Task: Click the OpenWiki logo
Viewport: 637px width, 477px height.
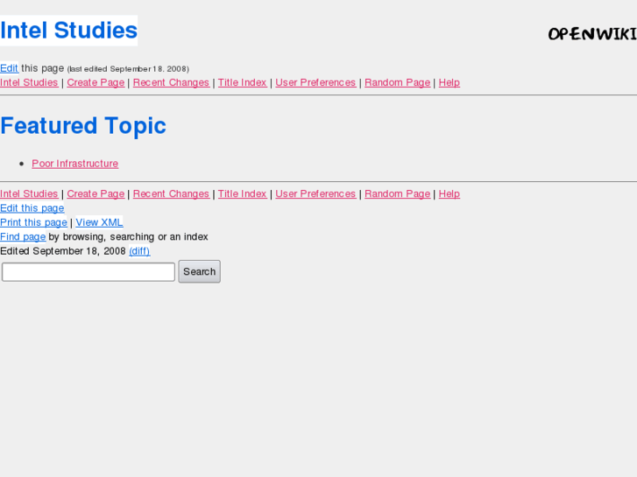Action: tap(592, 33)
